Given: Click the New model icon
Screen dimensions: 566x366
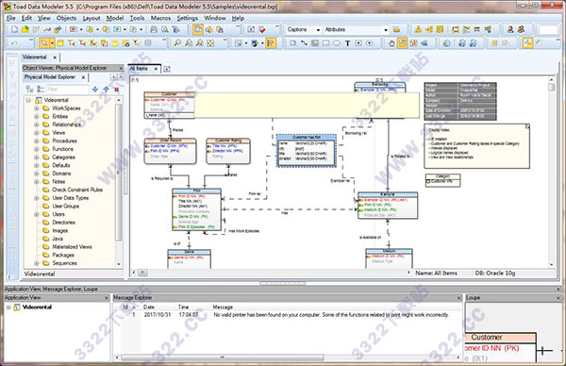Looking at the screenshot, I should tap(14, 29).
